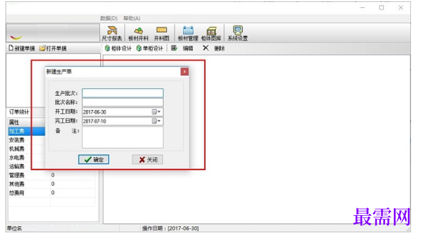Click the 2017-07-10 finish date text
This screenshot has width=422, height=236.
pyautogui.click(x=95, y=121)
